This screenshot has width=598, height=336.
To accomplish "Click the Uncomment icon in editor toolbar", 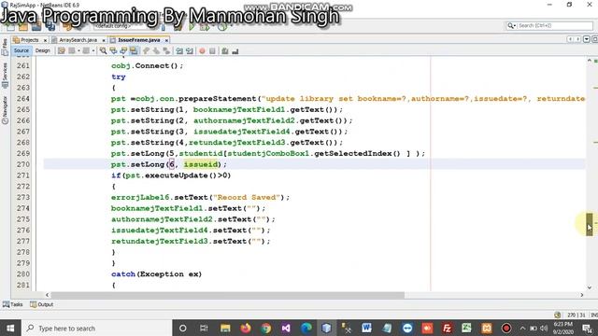I will (235, 51).
